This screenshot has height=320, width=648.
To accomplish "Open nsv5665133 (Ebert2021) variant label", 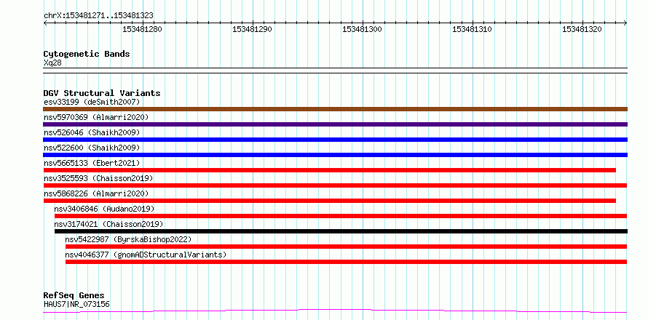I will click(x=92, y=163).
